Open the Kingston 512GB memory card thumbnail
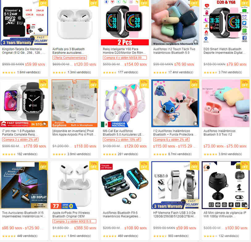This screenshot has width=251, height=242. pyautogui.click(x=24, y=23)
